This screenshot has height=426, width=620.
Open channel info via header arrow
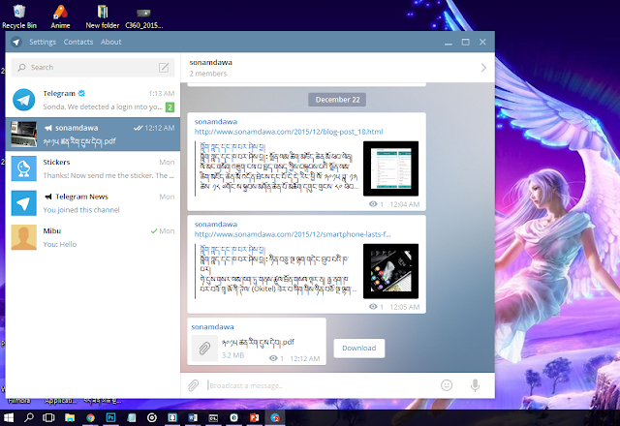(483, 68)
